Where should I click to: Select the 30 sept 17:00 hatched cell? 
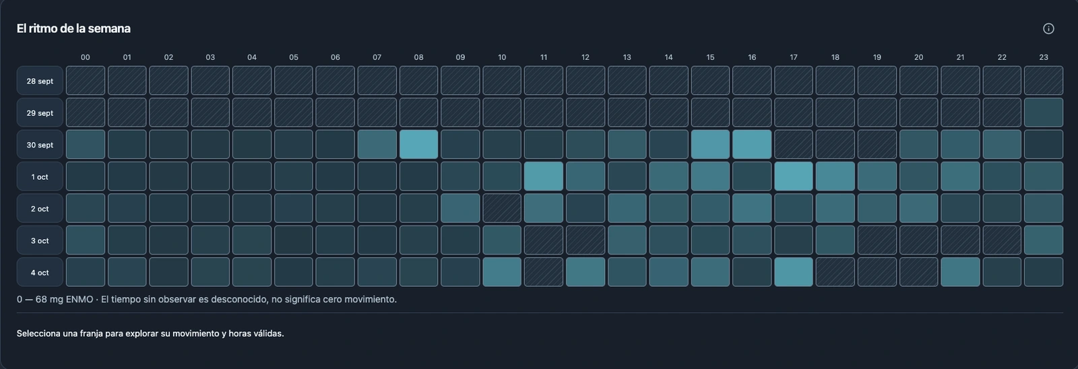pos(794,145)
